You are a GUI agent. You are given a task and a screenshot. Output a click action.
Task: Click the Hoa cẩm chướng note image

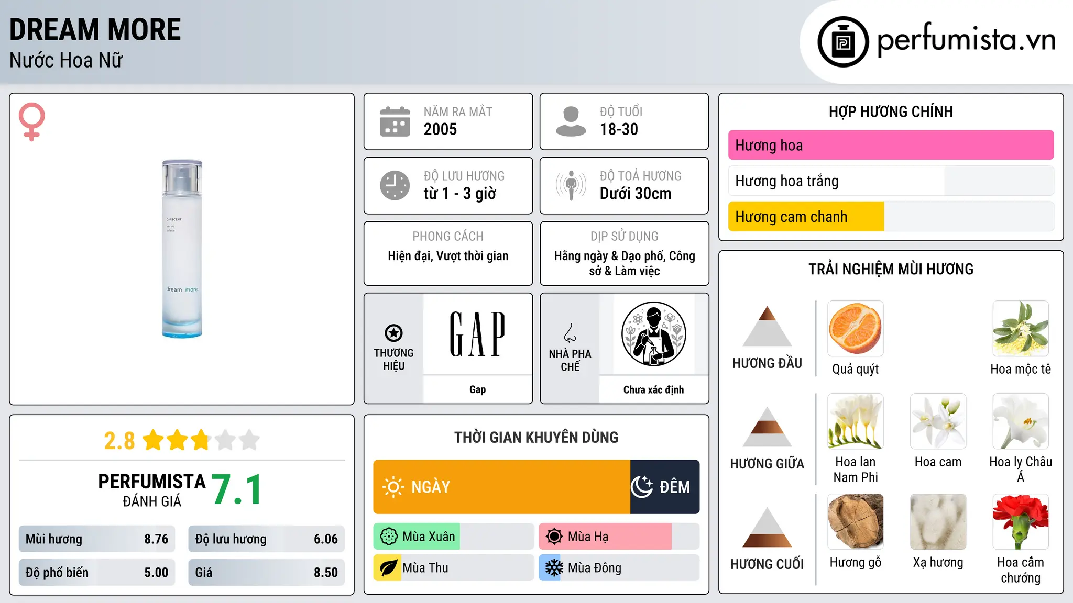1021,522
